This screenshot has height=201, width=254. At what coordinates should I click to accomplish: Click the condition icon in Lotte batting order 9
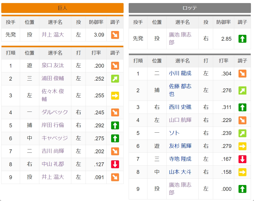(x=242, y=189)
